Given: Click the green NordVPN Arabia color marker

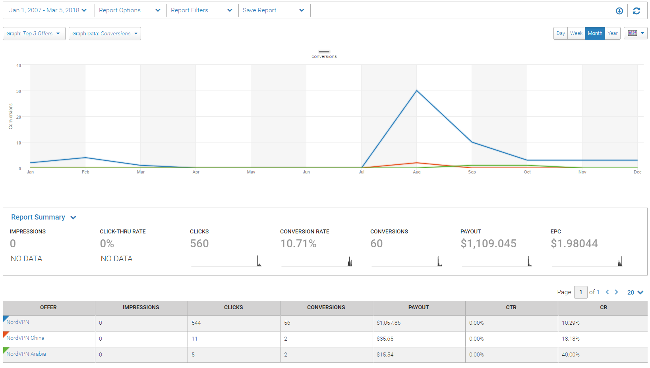Looking at the screenshot, I should tap(5, 349).
